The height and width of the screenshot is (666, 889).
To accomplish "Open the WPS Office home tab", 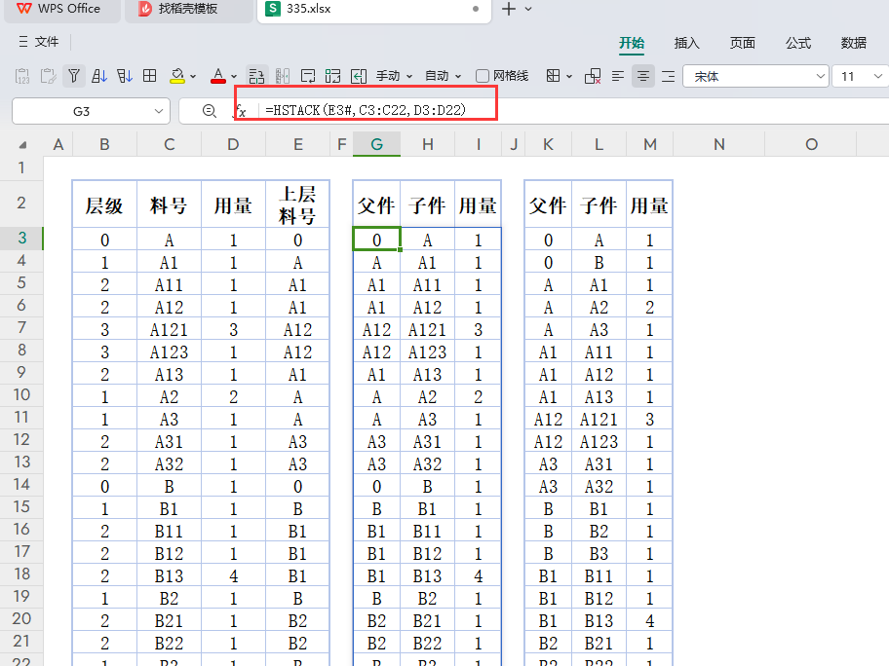I will tap(61, 10).
